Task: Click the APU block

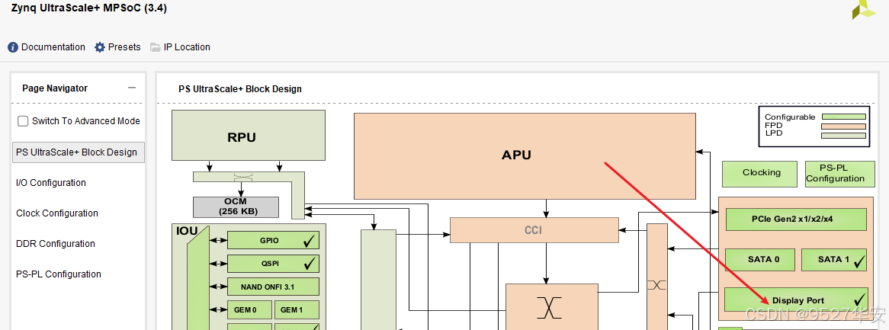Action: [525, 156]
